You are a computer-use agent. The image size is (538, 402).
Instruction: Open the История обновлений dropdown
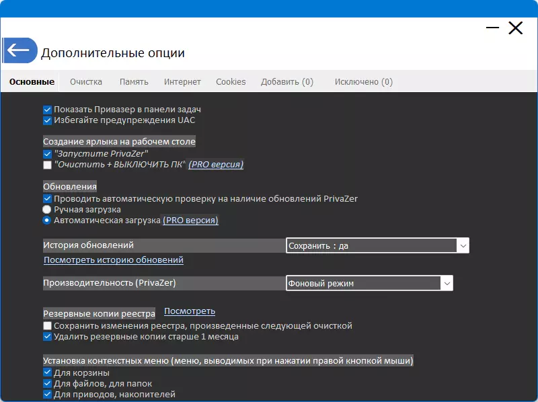tap(377, 245)
